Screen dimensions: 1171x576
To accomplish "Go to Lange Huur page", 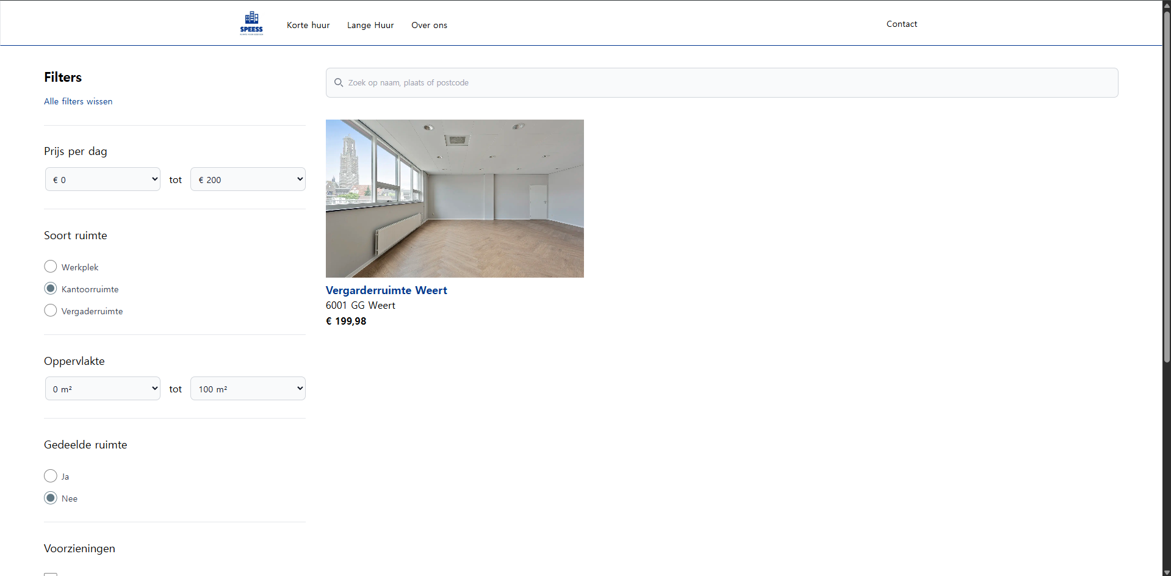I will (x=370, y=25).
